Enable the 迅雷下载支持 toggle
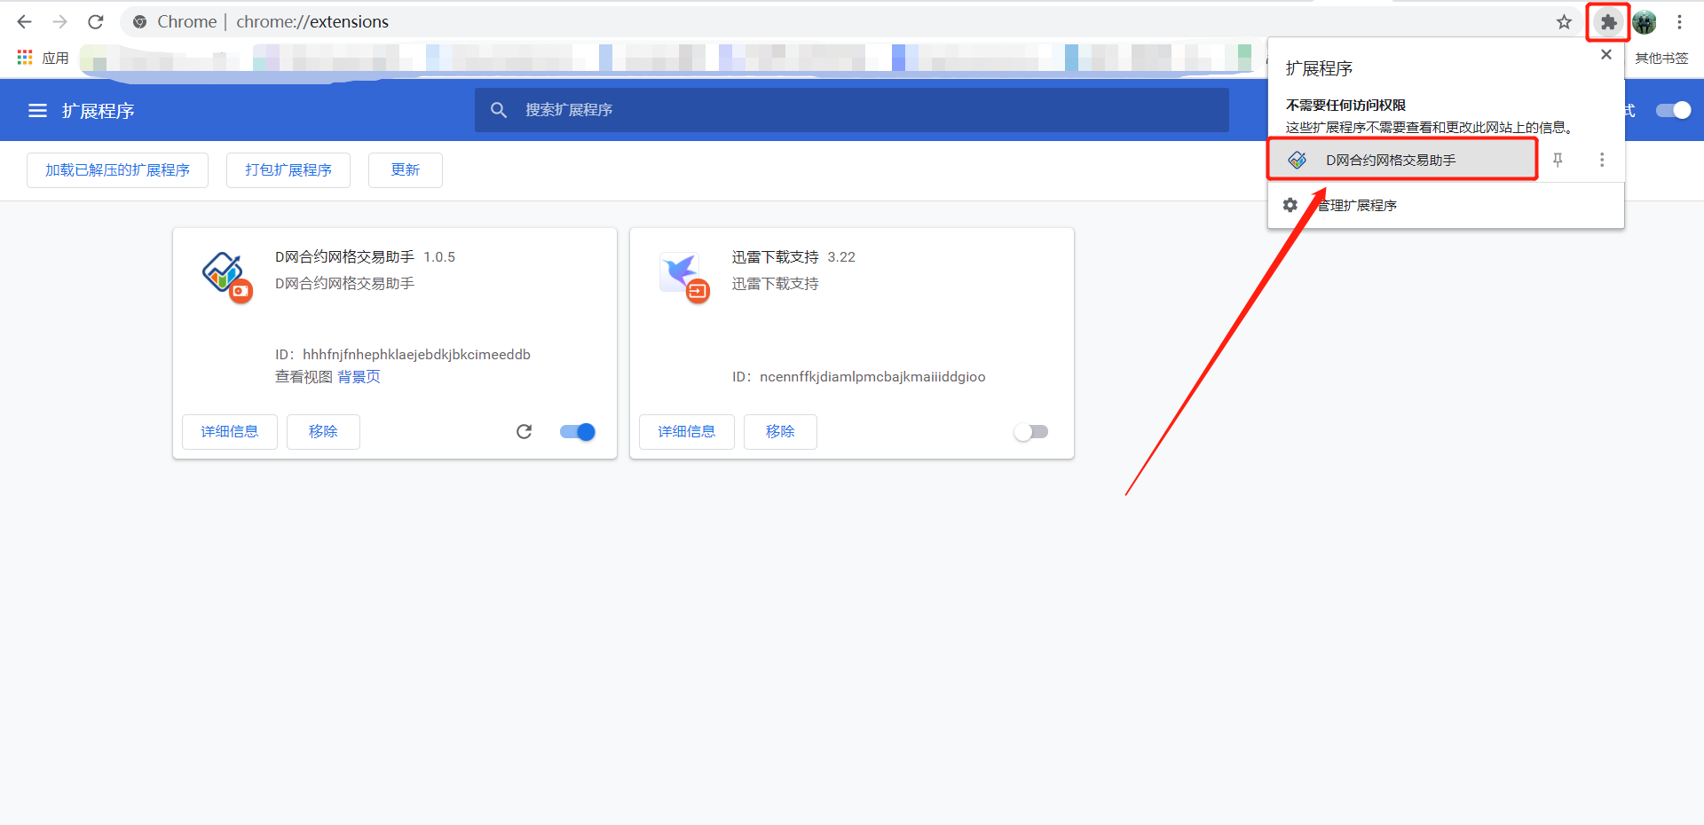Screen dimensions: 1704x825 [x=1031, y=432]
